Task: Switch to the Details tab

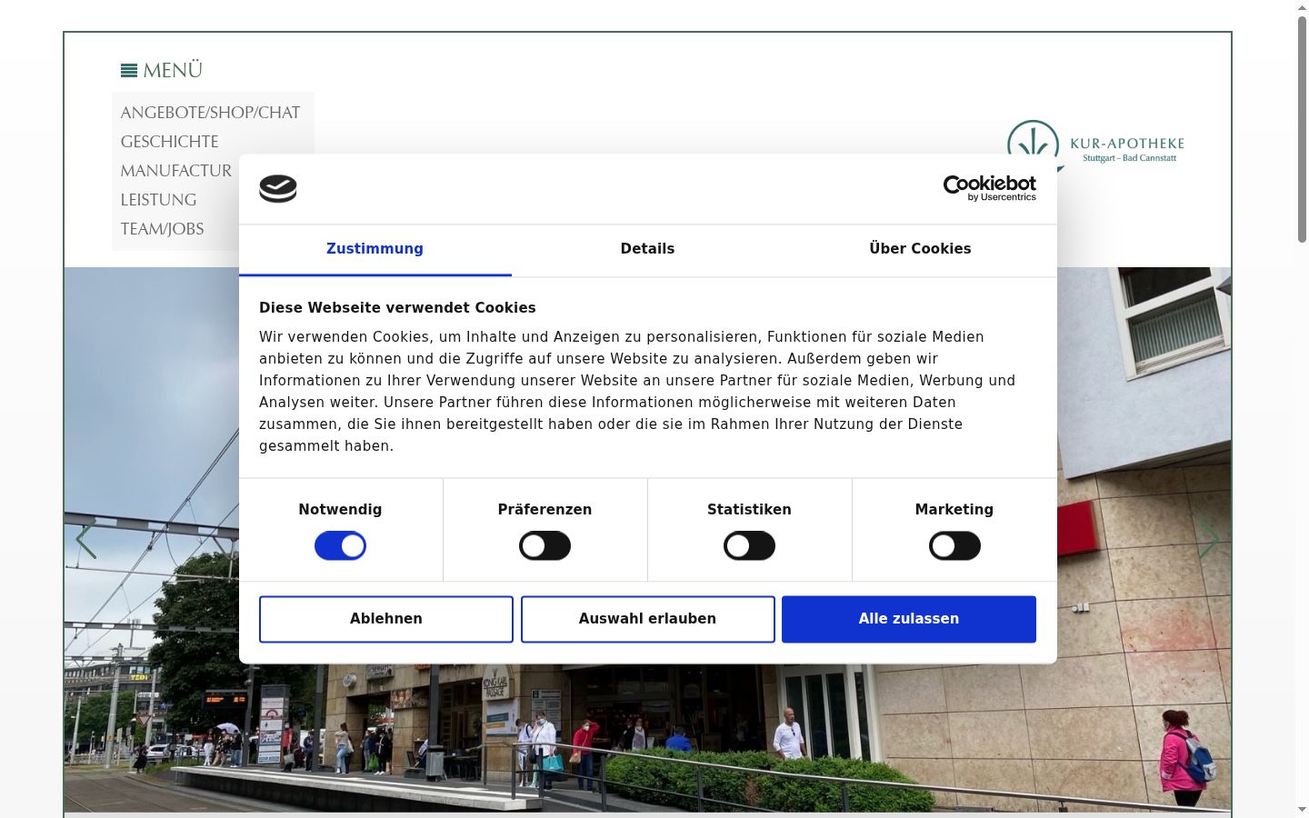Action: click(647, 249)
